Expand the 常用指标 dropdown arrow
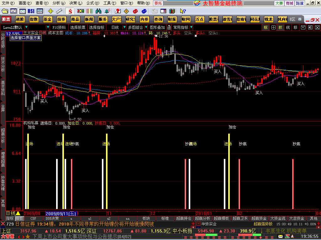This screenshot has width=321, height=240. point(191,27)
